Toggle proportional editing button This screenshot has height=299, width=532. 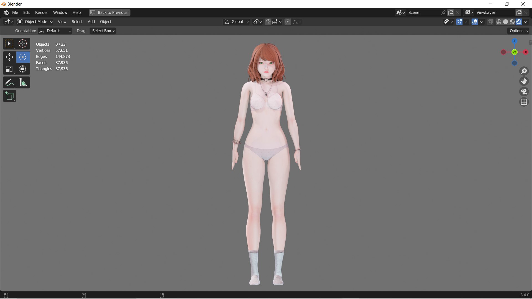(288, 22)
